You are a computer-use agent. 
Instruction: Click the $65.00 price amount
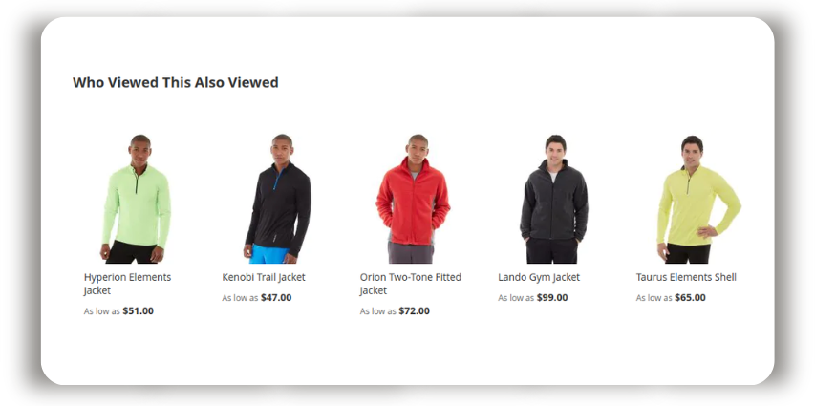690,297
